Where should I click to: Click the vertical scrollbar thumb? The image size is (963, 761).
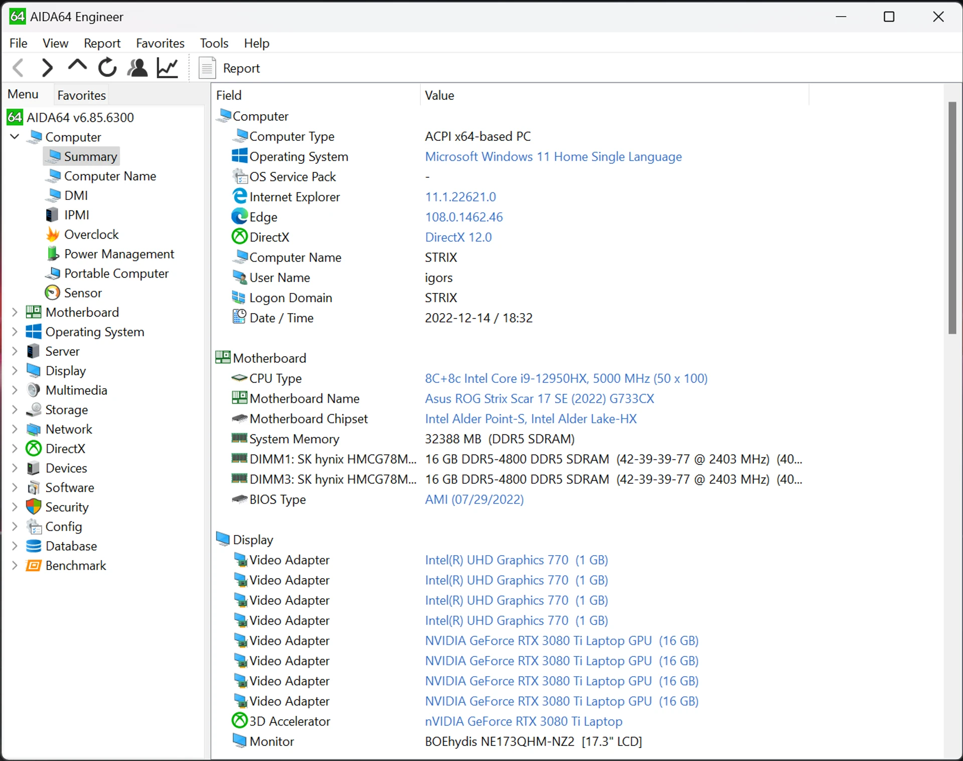point(952,217)
